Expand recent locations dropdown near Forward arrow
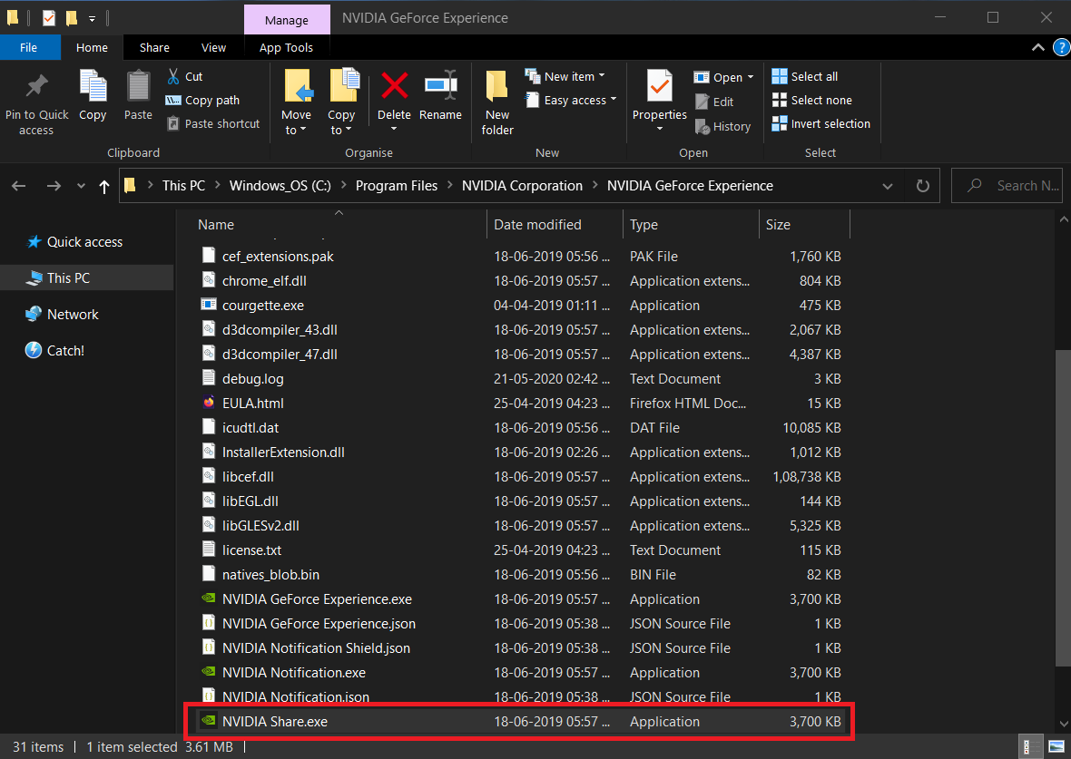 tap(82, 186)
